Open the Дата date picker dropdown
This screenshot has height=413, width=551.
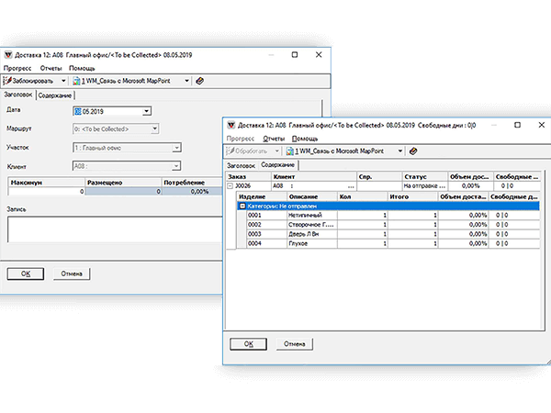(x=146, y=112)
